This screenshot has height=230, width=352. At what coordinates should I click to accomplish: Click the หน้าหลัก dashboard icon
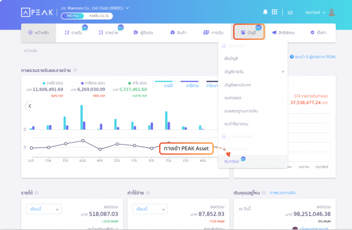pyautogui.click(x=30, y=33)
